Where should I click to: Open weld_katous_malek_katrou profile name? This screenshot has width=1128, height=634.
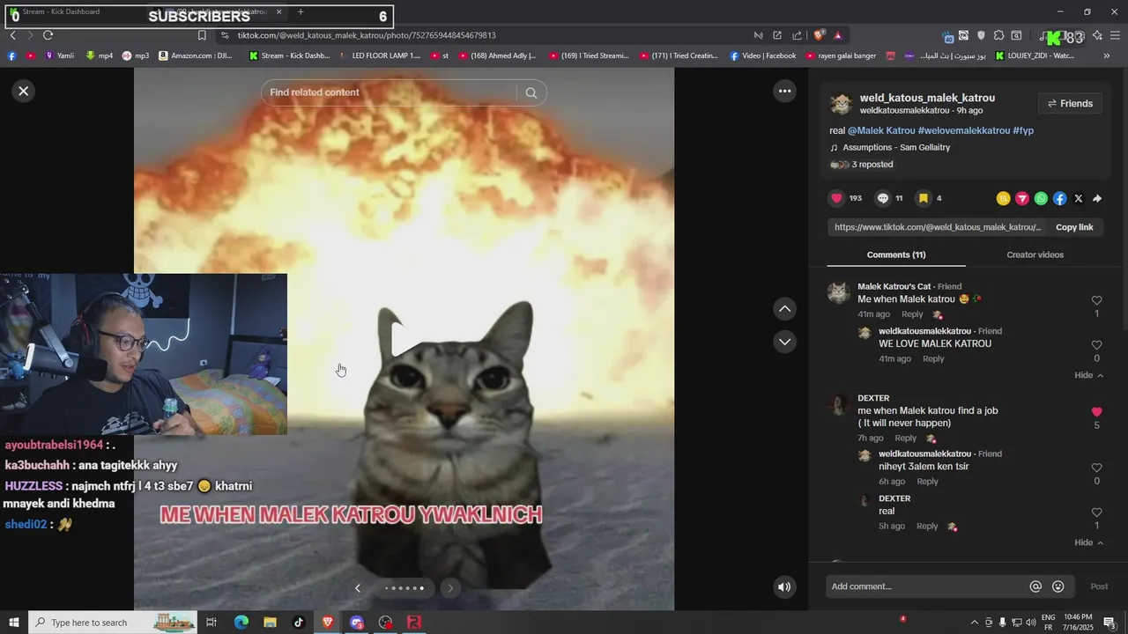927,98
